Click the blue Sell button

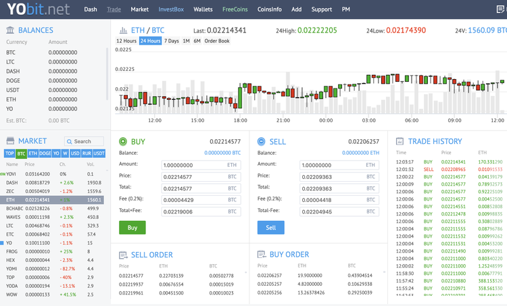click(271, 228)
